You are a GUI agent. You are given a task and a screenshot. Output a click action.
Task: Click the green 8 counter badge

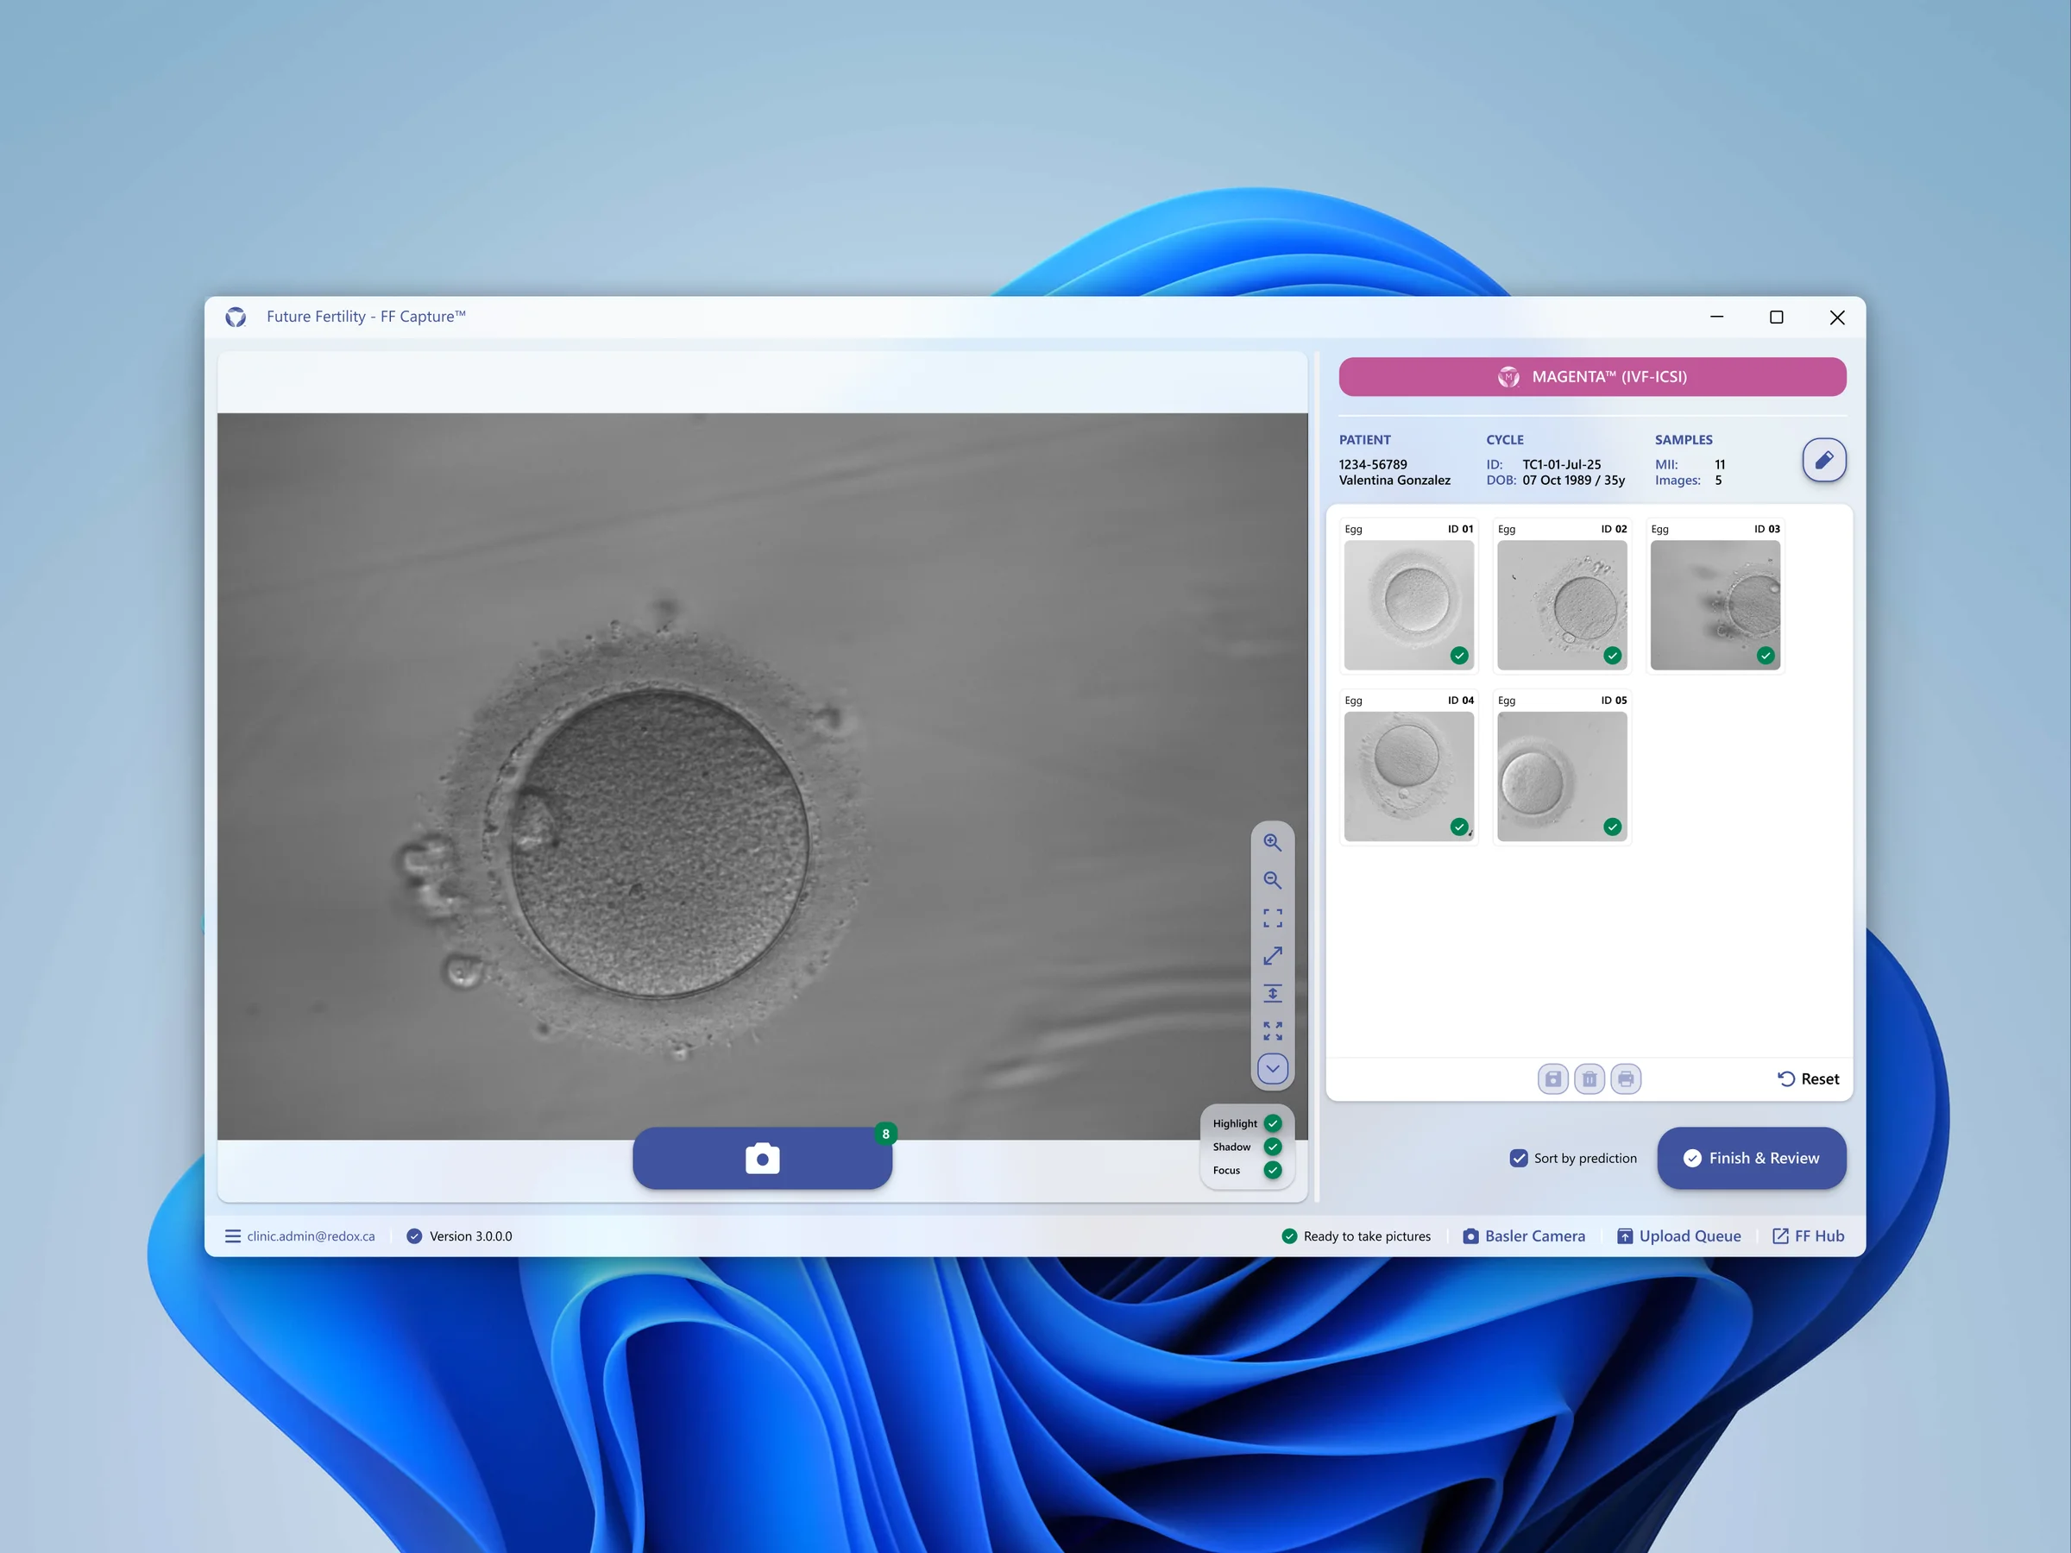[885, 1134]
